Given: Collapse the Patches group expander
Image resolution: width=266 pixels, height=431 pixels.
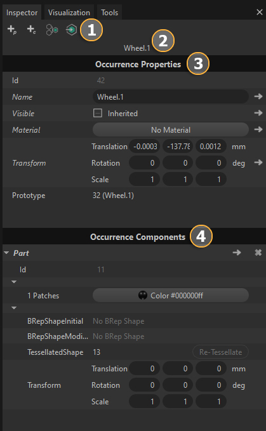Looking at the screenshot, I should (14, 282).
